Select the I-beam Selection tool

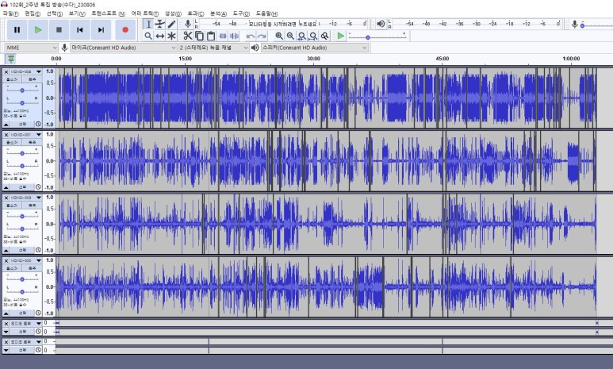coord(148,25)
